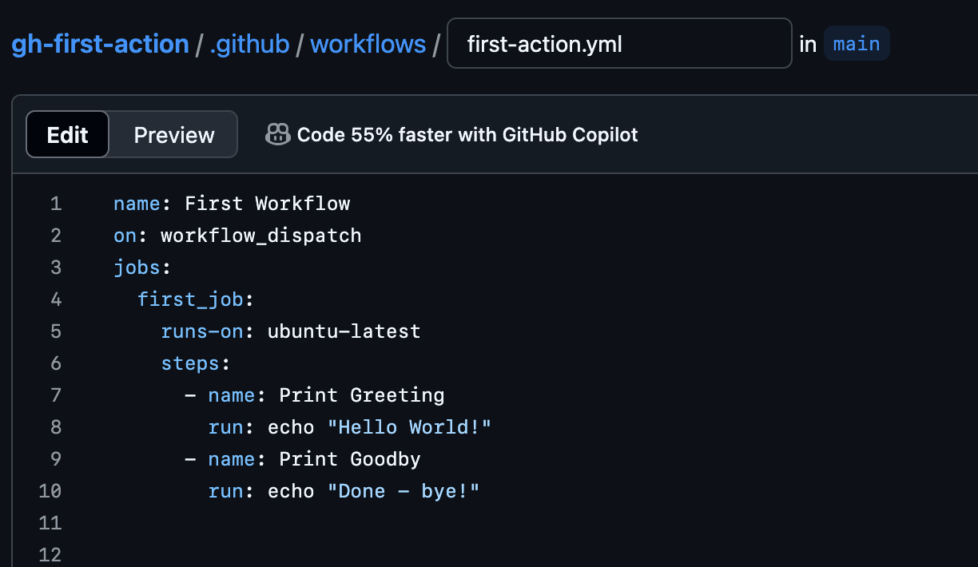Click the "Done - bye!" string

403,491
